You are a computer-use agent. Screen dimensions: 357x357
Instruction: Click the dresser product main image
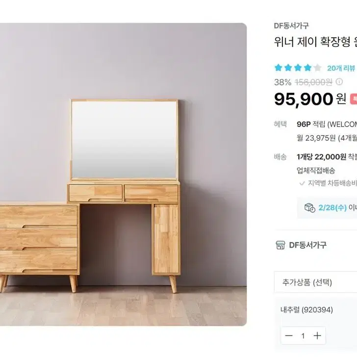pyautogui.click(x=123, y=175)
